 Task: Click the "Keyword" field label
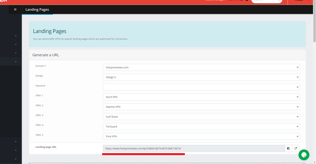point(40,86)
